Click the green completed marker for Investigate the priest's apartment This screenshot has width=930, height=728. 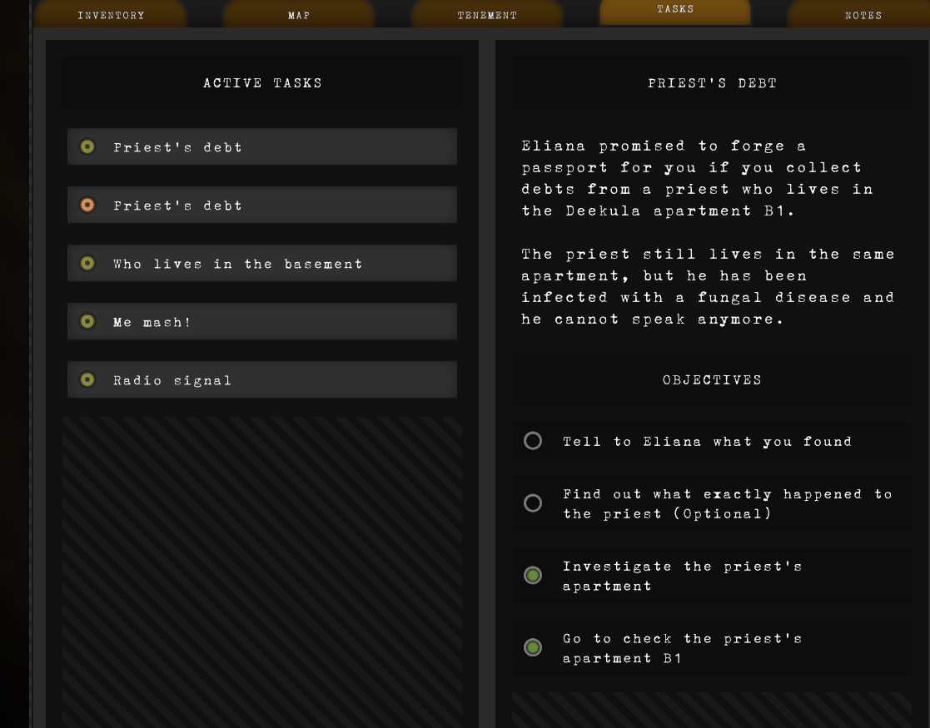[533, 575]
